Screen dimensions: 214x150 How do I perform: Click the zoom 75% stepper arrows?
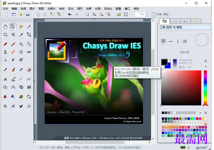(x=147, y=14)
